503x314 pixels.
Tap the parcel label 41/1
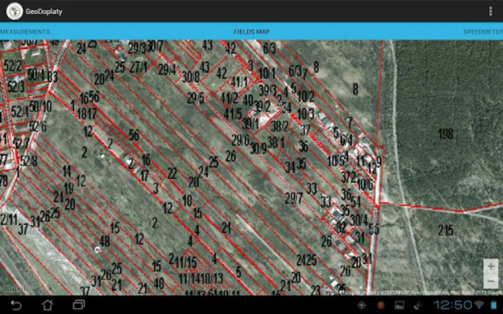pos(239,82)
